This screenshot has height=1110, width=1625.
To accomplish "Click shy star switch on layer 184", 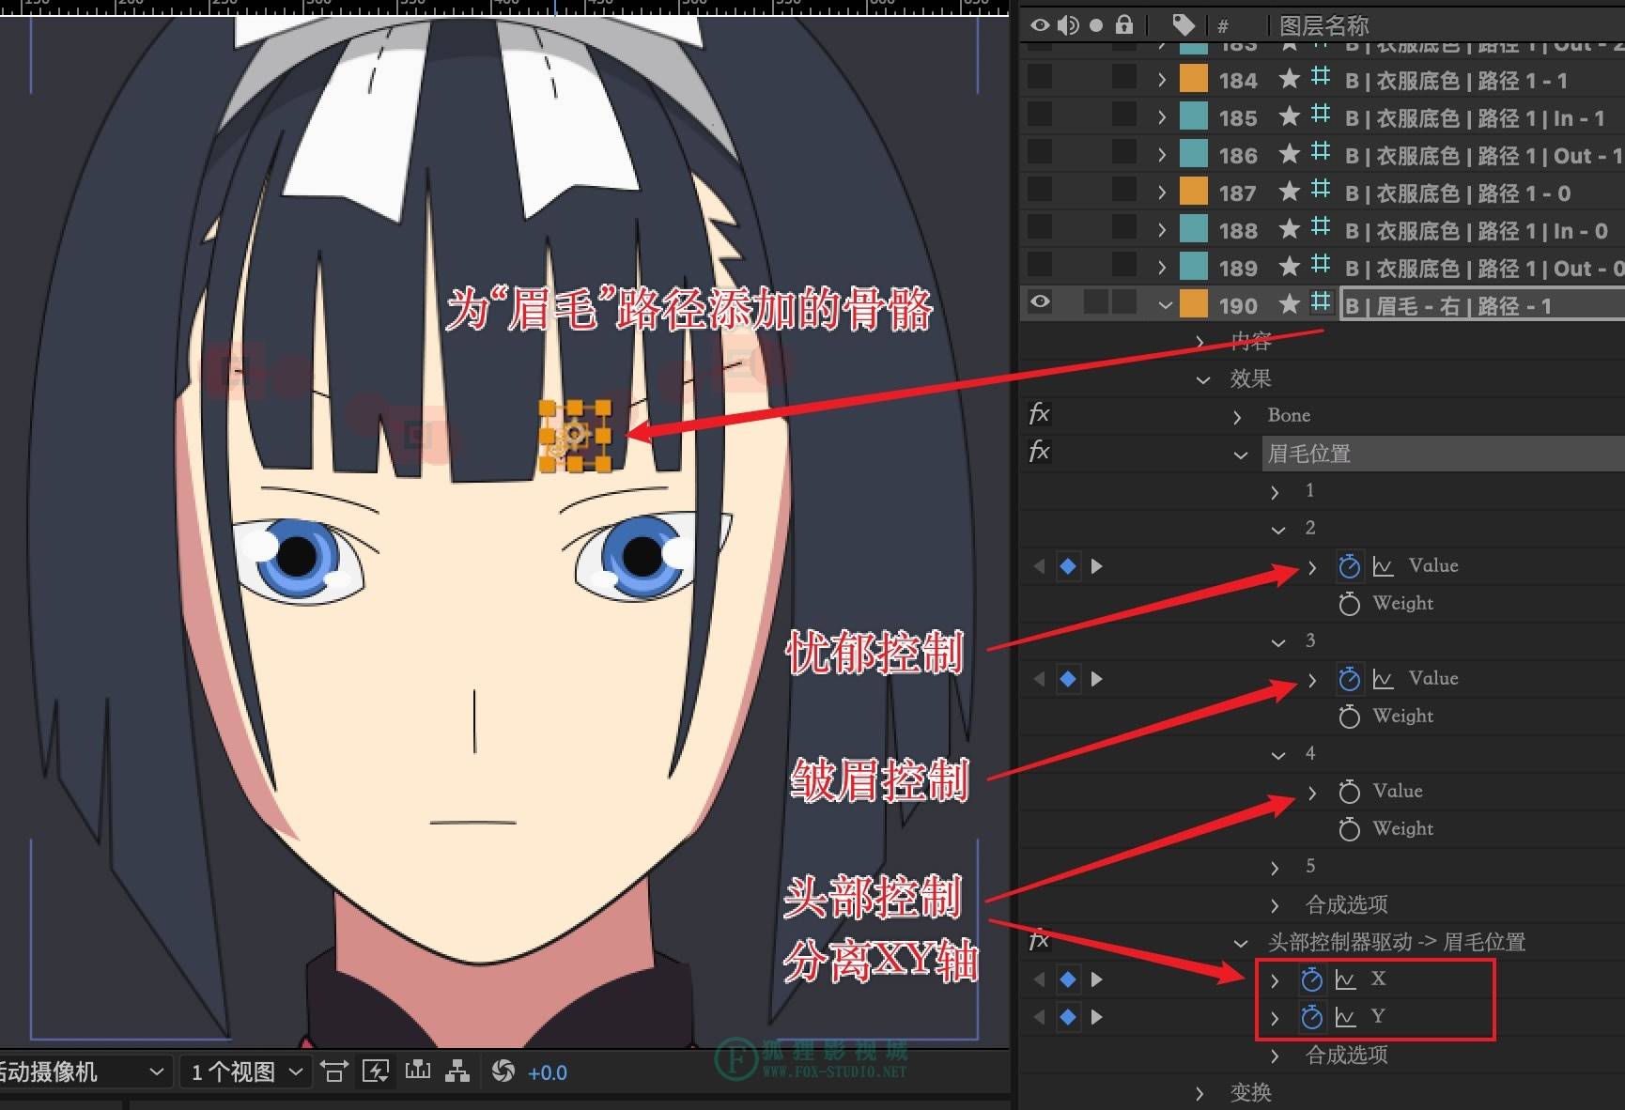I will [1290, 79].
